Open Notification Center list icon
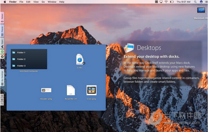208x132 pixels. click(206, 2)
